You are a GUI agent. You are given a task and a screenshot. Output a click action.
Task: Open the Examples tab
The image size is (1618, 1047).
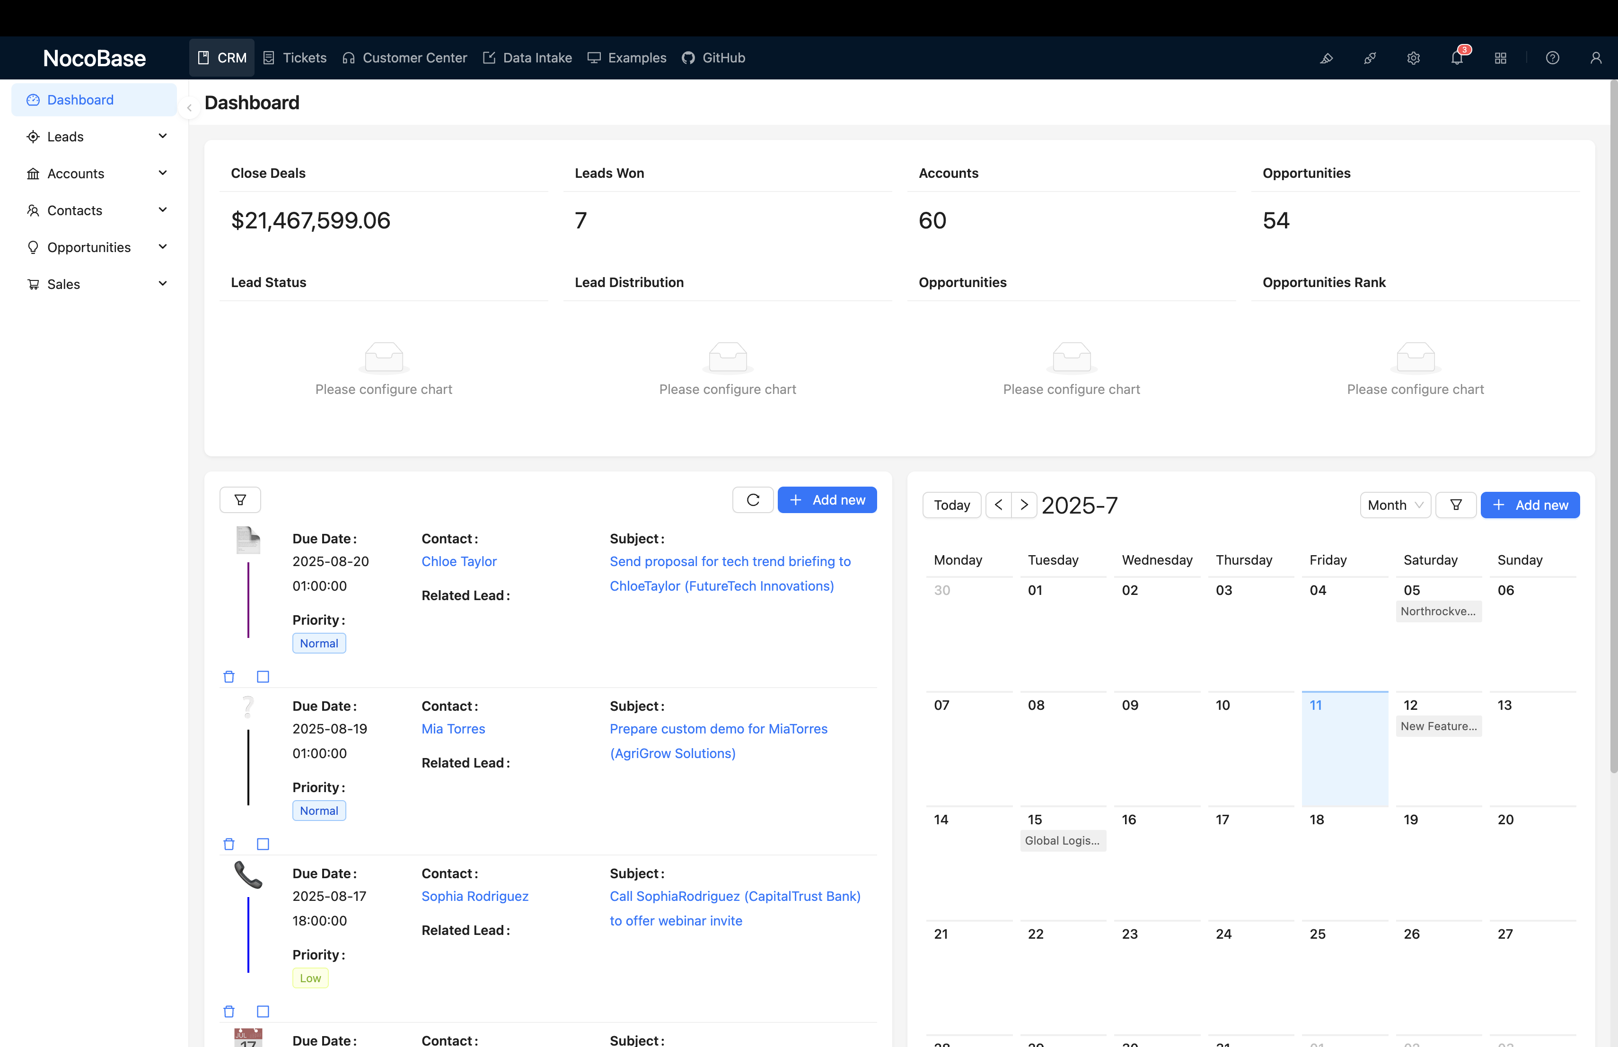(x=627, y=58)
